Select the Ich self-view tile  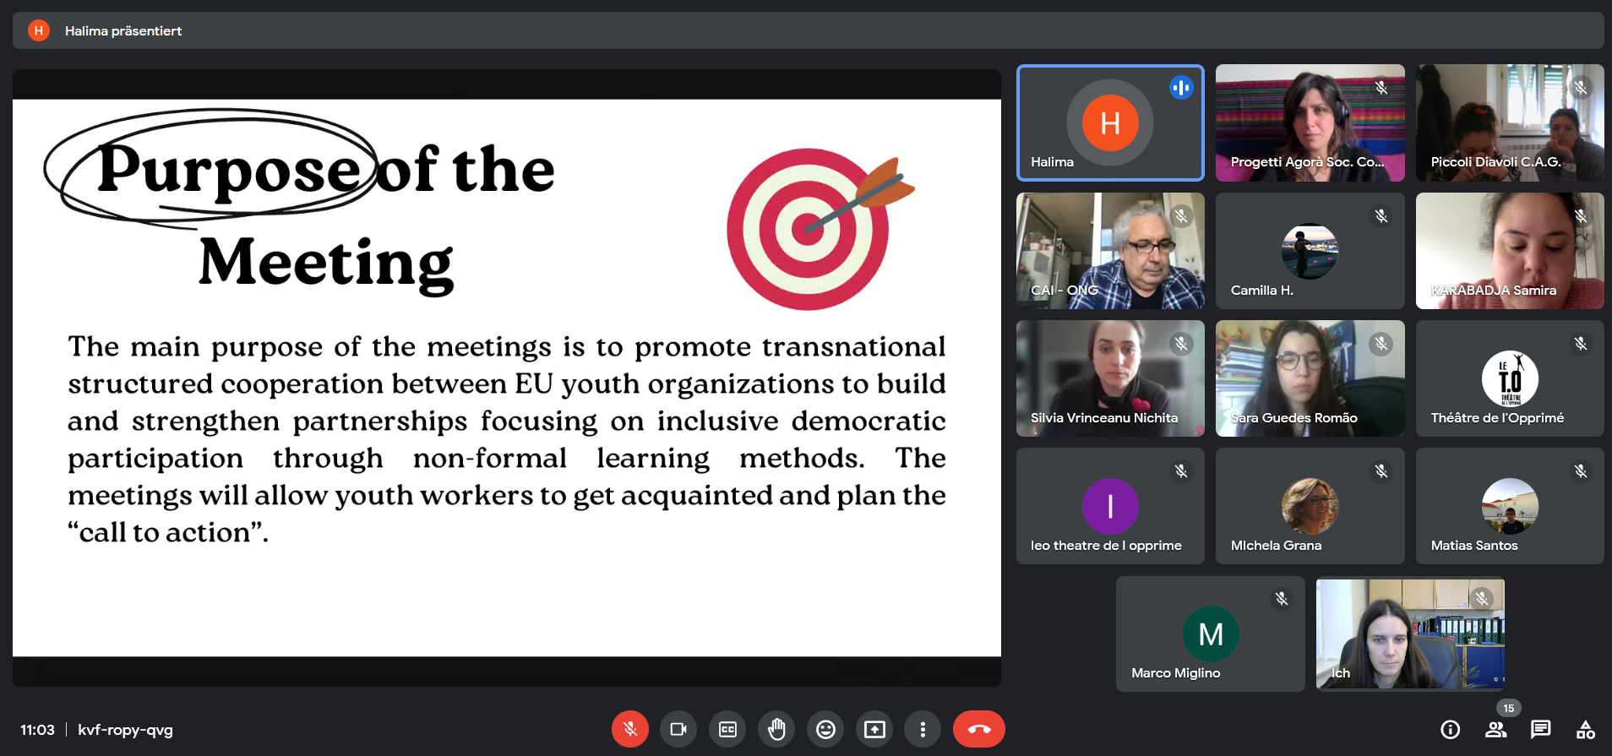pos(1410,634)
